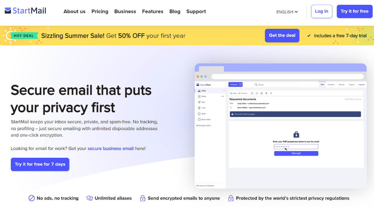Image resolution: width=374 pixels, height=221 pixels.
Task: Click the Compose button in the mail preview
Action: point(236,85)
